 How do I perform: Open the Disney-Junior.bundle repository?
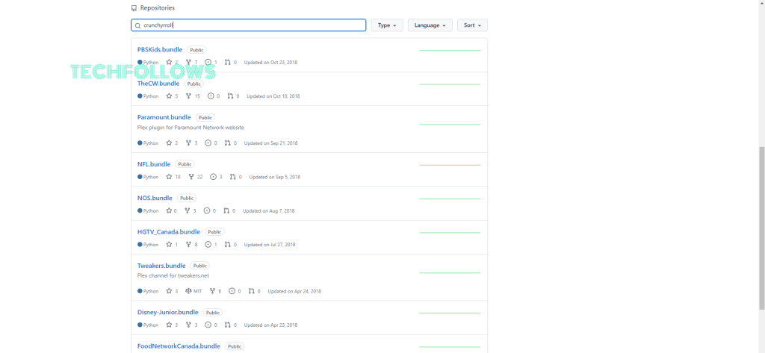[168, 313]
